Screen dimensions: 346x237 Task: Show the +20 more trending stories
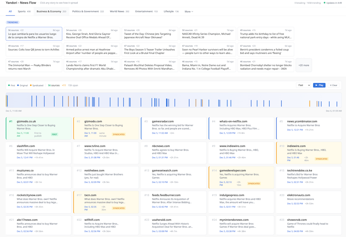click(303, 65)
